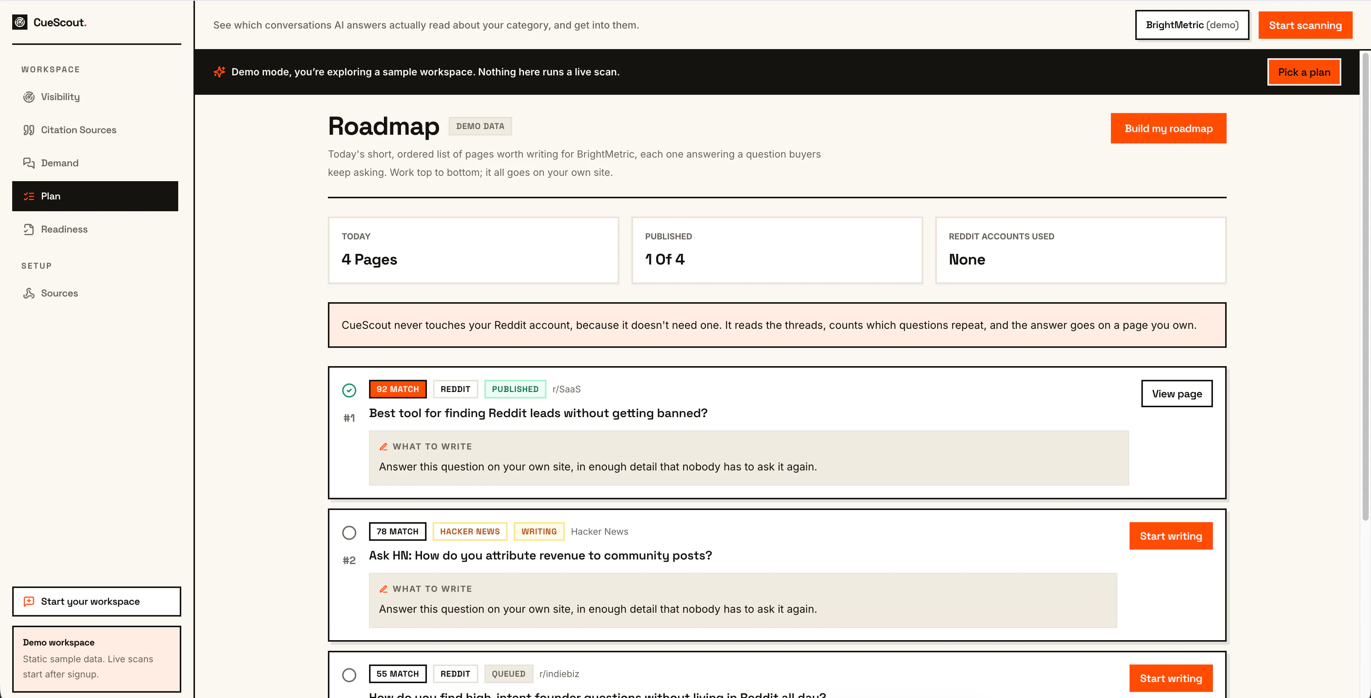Viewport: 1371px width, 698px height.
Task: Click the Sources webhook icon
Action: coord(29,293)
